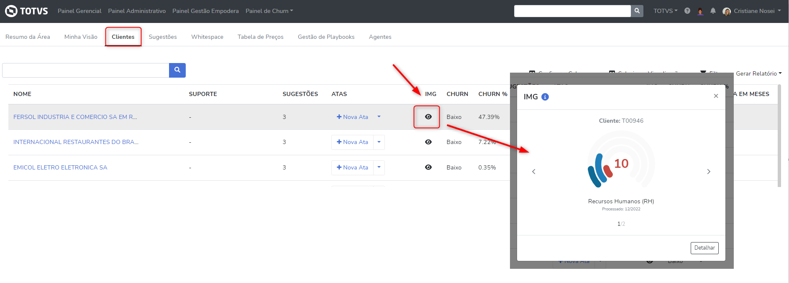Switch to the Resumo da Área tab

(28, 37)
